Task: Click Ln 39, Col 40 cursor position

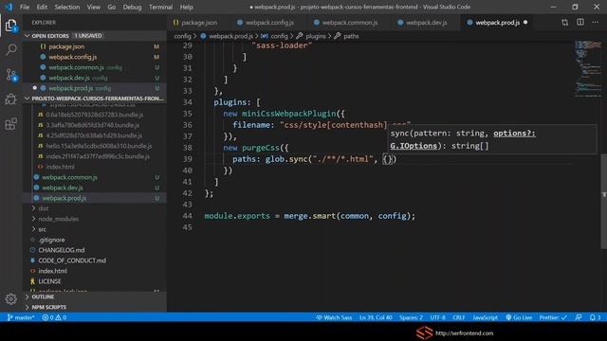Action: (376, 317)
